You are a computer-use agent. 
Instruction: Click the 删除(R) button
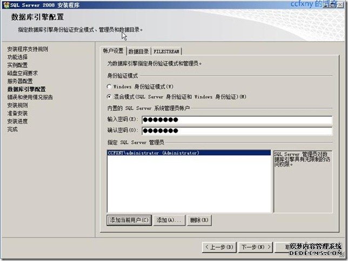pyautogui.click(x=199, y=220)
